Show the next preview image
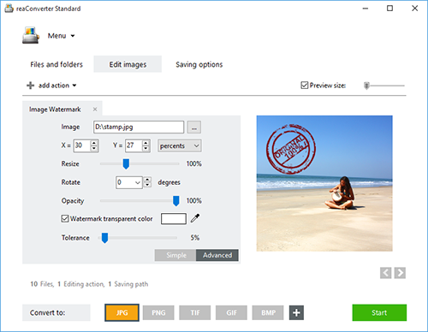 coord(400,273)
